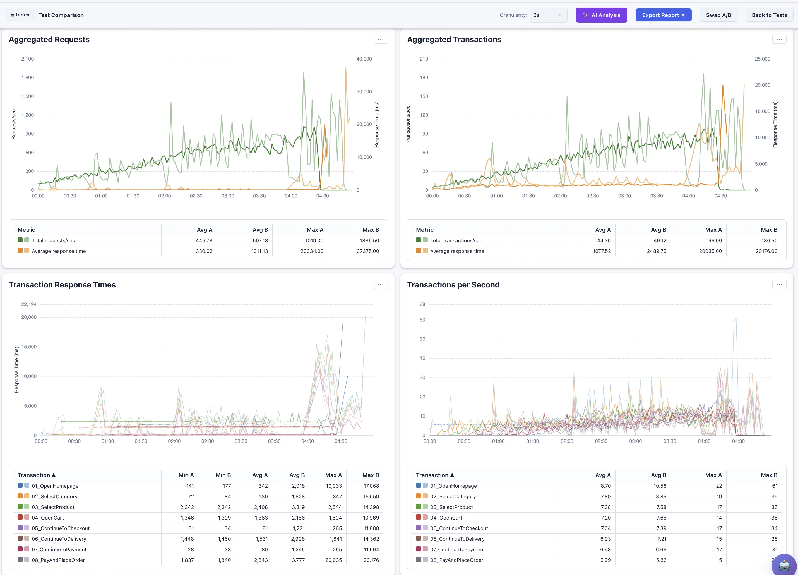The height and width of the screenshot is (575, 798).
Task: Expand the Export Report dropdown
Action: [x=663, y=15]
